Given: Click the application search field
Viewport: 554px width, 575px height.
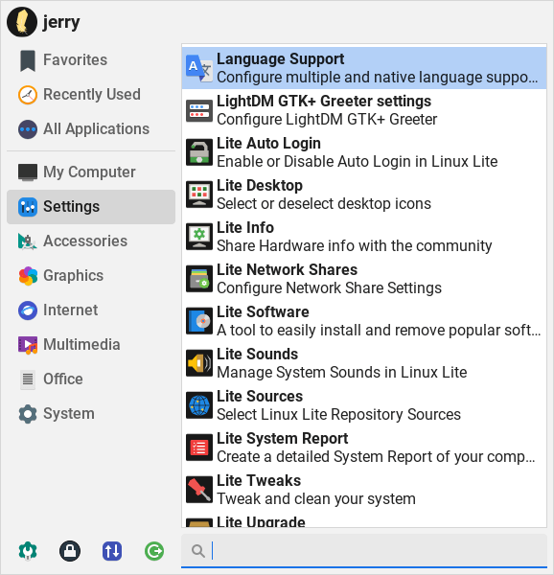Looking at the screenshot, I should point(364,551).
